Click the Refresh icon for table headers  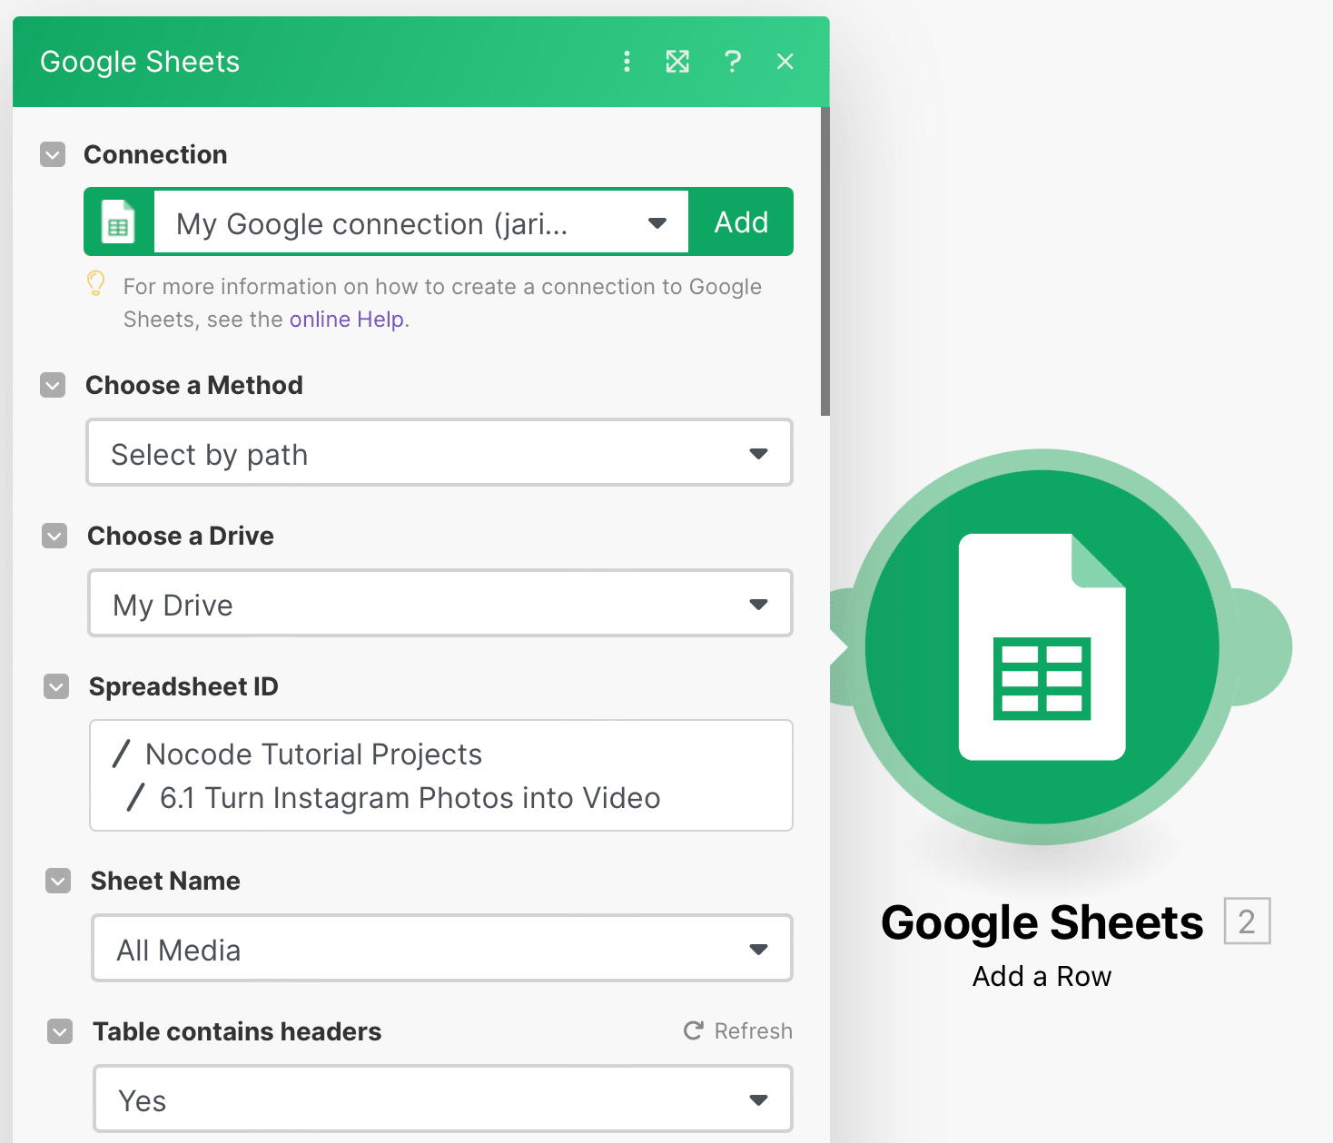[693, 1030]
